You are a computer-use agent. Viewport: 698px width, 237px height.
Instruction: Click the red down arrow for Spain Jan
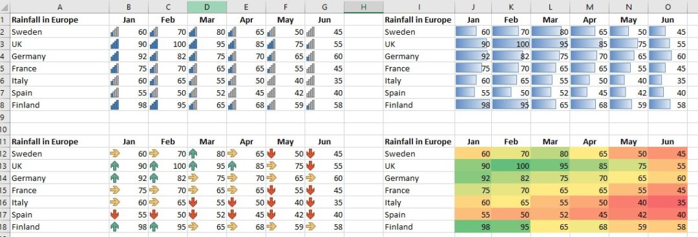(x=115, y=215)
